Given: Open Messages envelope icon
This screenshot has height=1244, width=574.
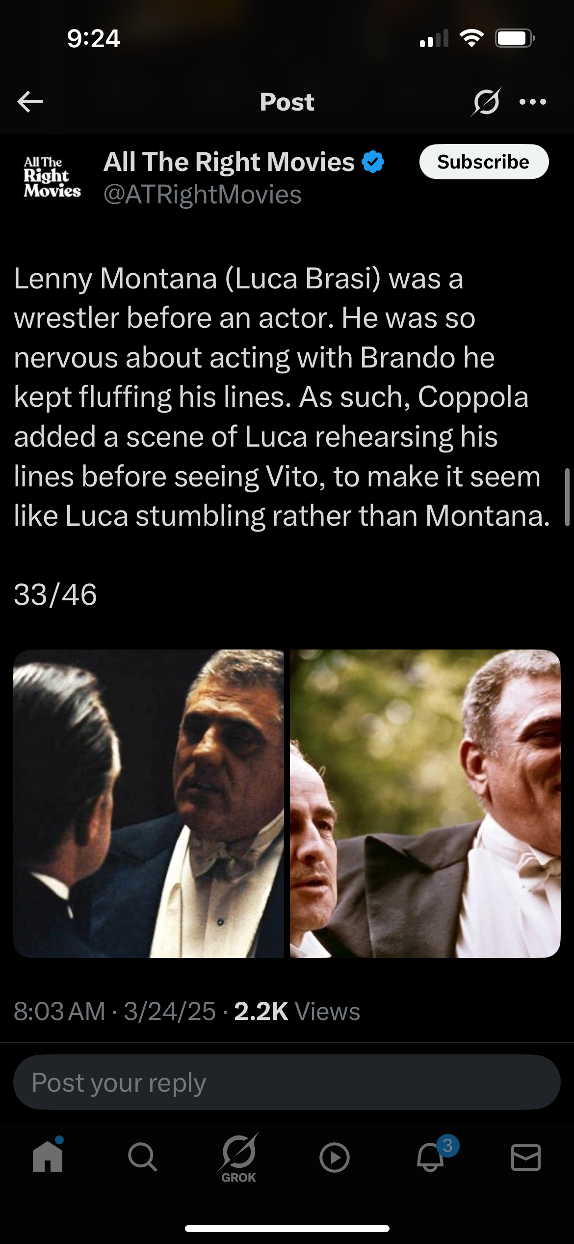Looking at the screenshot, I should (x=526, y=1158).
